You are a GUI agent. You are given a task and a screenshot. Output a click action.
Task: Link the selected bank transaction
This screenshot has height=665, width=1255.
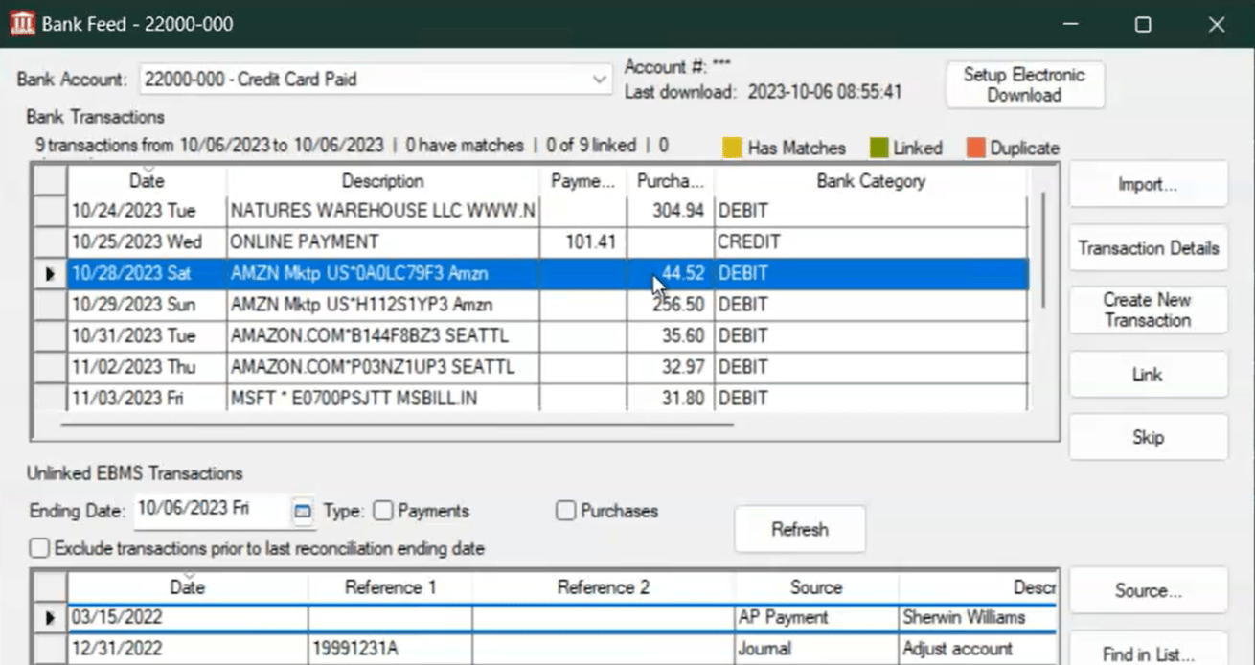point(1147,374)
